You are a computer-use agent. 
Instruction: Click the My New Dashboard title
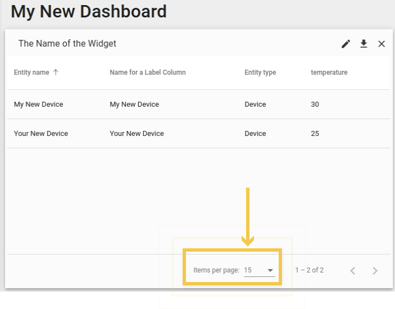tap(89, 12)
